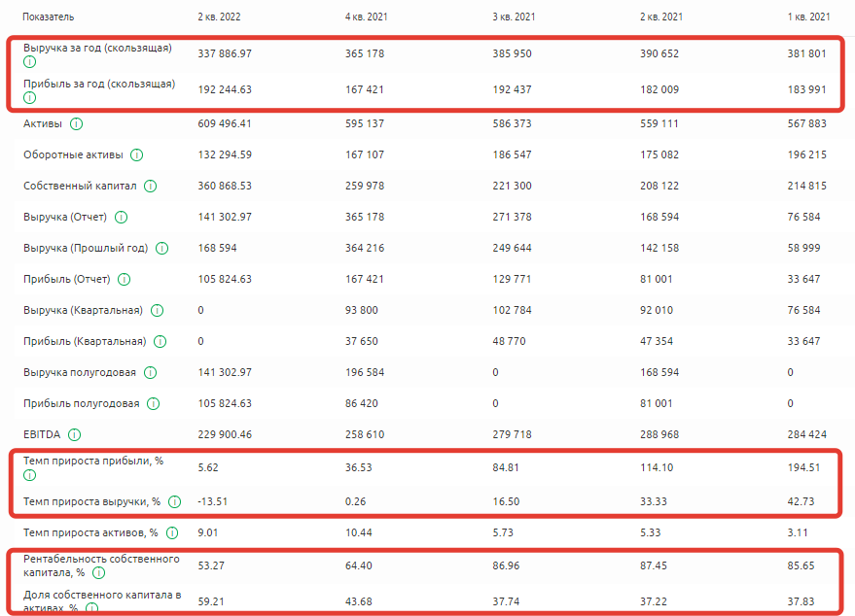This screenshot has height=616, width=855.
Task: Click info icon for Темп прироста выручки
Action: coord(174,501)
